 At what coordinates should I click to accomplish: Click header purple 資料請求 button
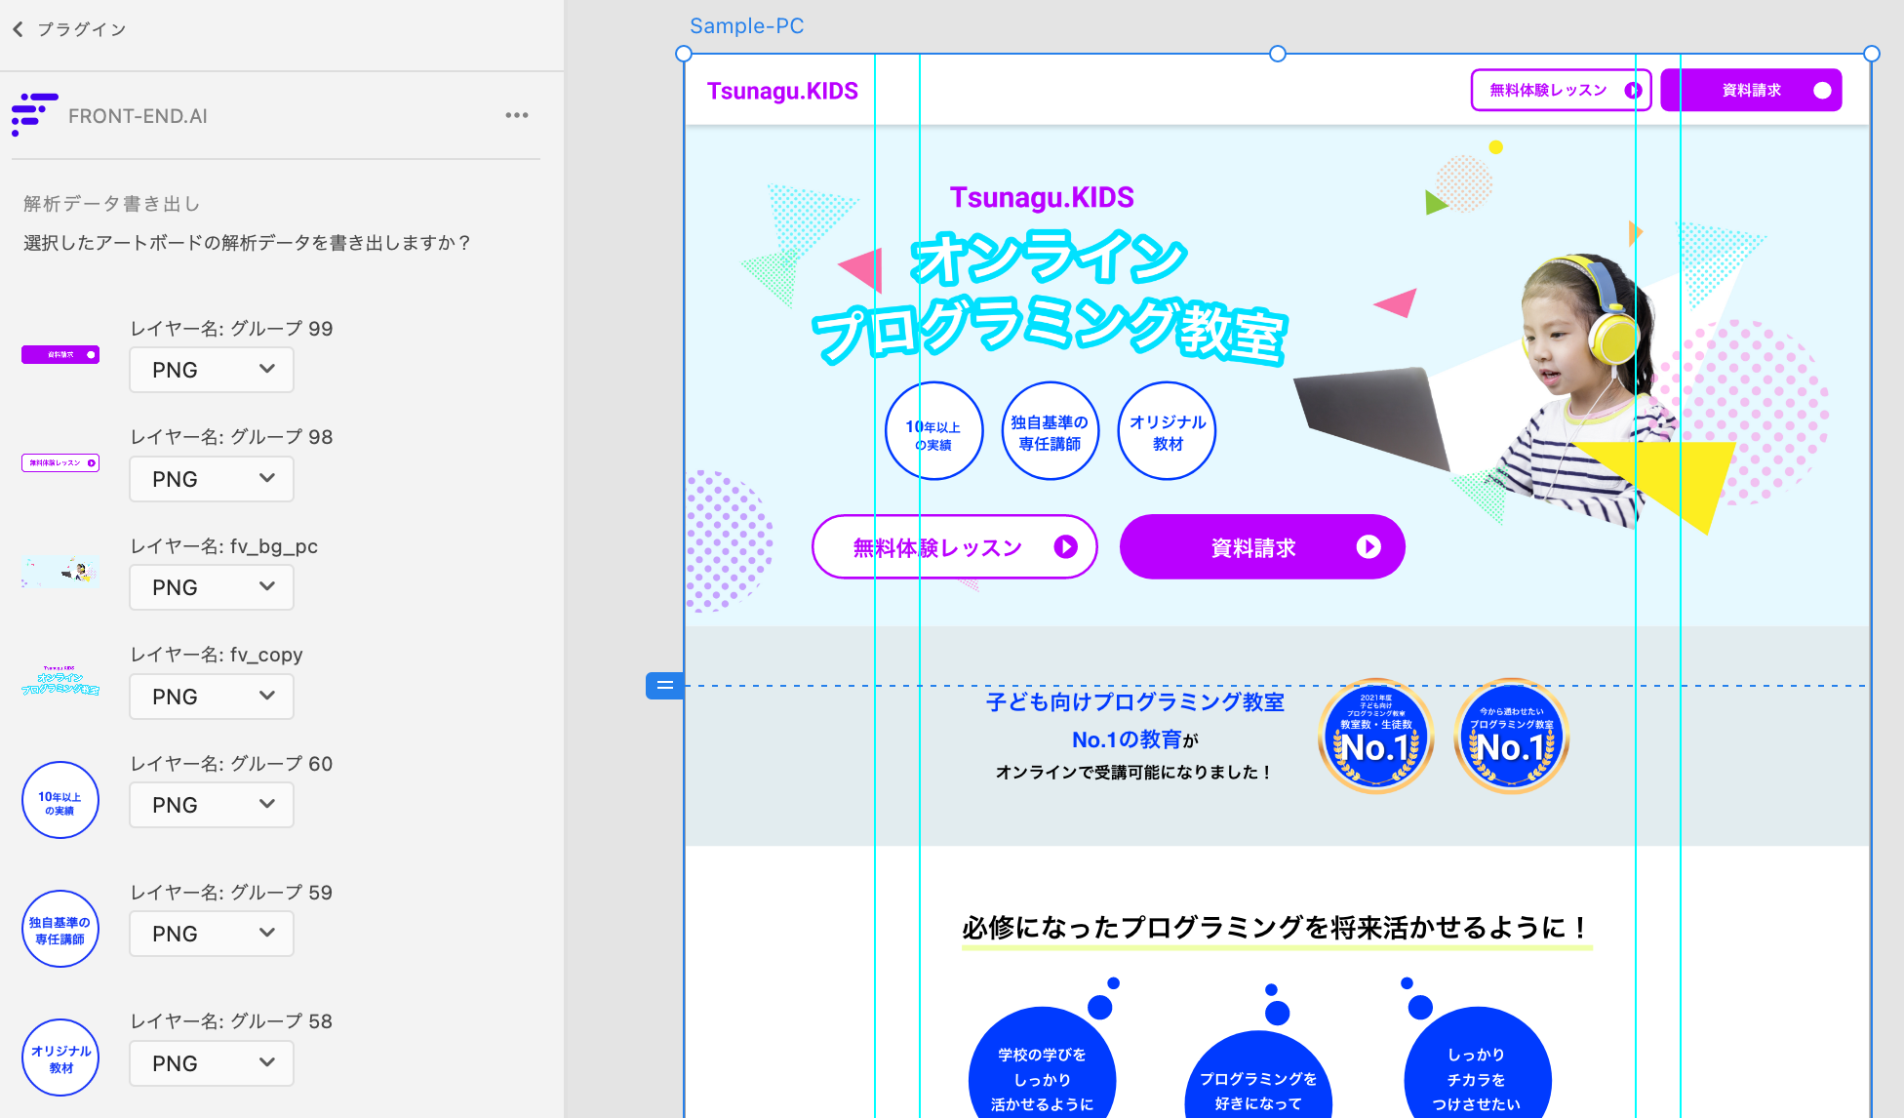pyautogui.click(x=1751, y=91)
